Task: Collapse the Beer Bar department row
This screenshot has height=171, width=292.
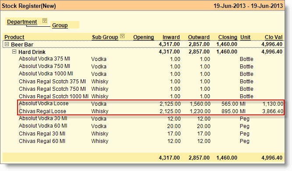Action: point(7,44)
